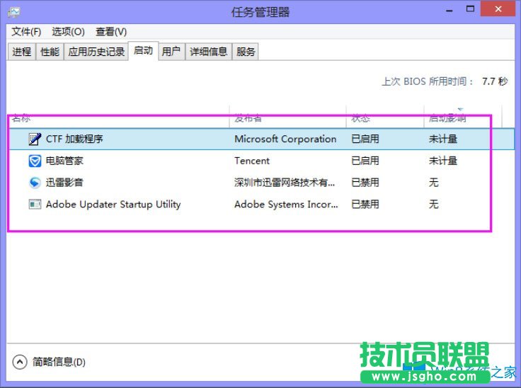Sort by the 状态 column header
Screen dimensions: 521x388
tap(360, 118)
